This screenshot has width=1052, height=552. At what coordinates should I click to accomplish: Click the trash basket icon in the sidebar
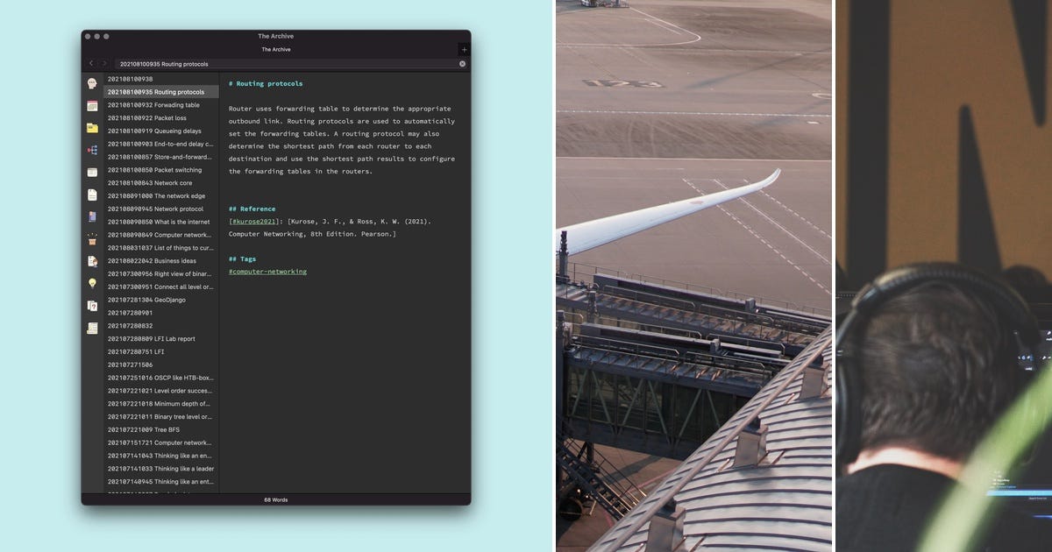[x=90, y=237]
